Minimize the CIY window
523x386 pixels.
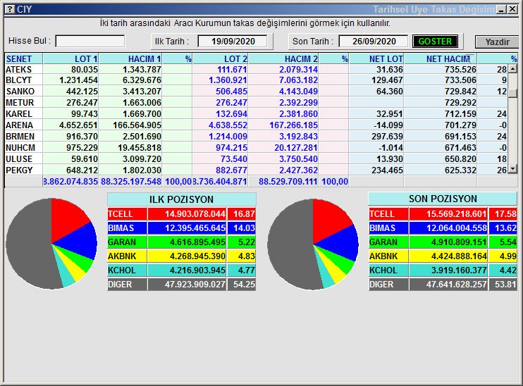[x=502, y=9]
